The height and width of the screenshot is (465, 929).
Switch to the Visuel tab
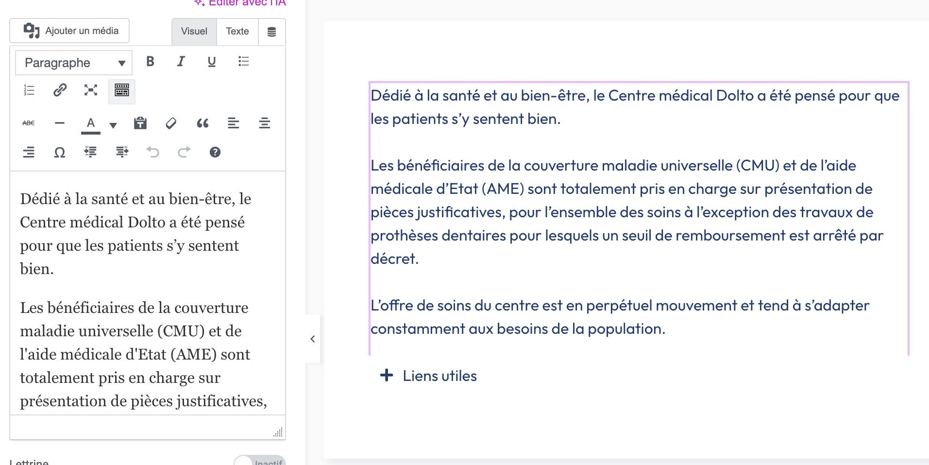tap(194, 32)
